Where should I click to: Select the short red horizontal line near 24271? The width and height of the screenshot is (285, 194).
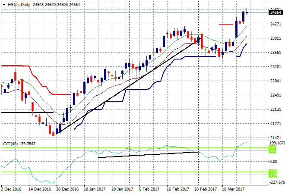pos(226,24)
